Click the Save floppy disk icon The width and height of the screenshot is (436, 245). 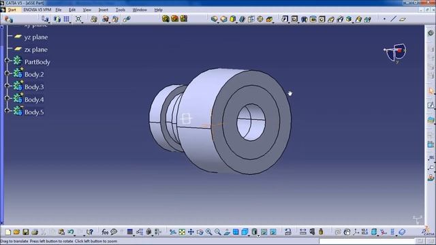click(x=26, y=232)
